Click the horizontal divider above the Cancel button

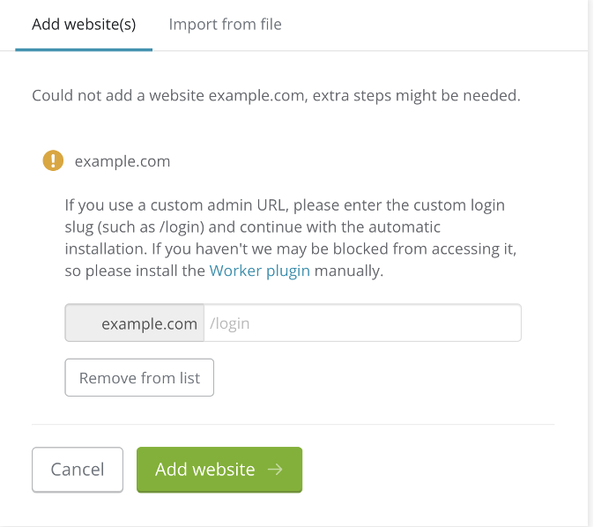[x=293, y=425]
